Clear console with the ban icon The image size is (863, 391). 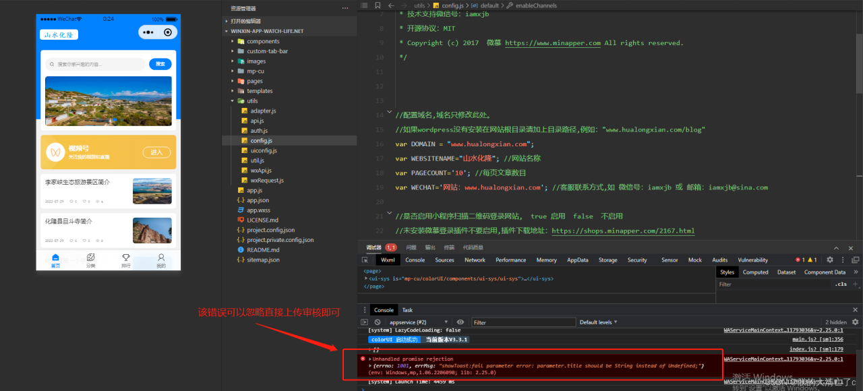coord(378,322)
